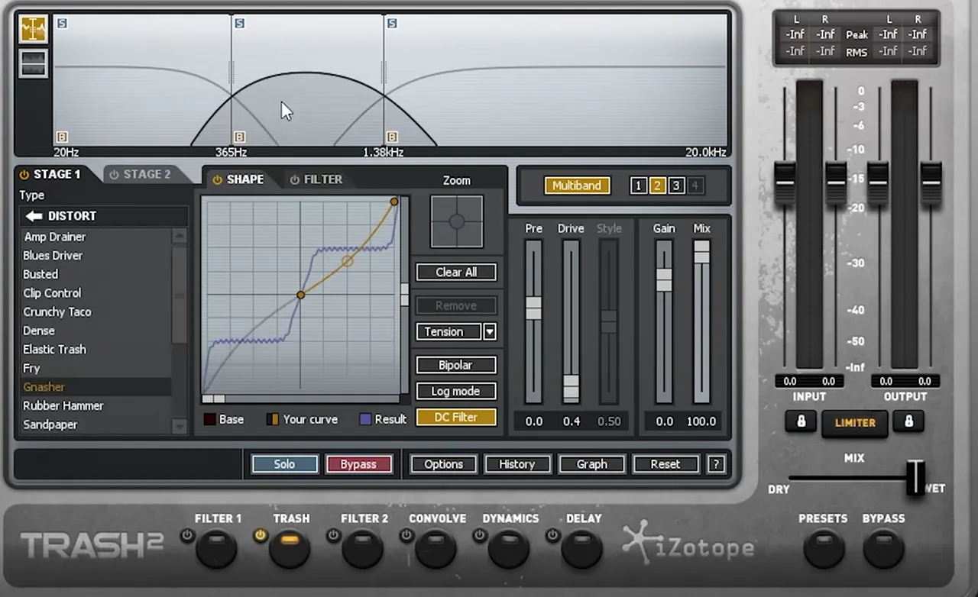Click the Graph button
Screen dimensions: 978x597
[x=592, y=464]
